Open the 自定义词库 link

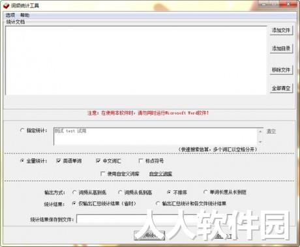(160, 174)
